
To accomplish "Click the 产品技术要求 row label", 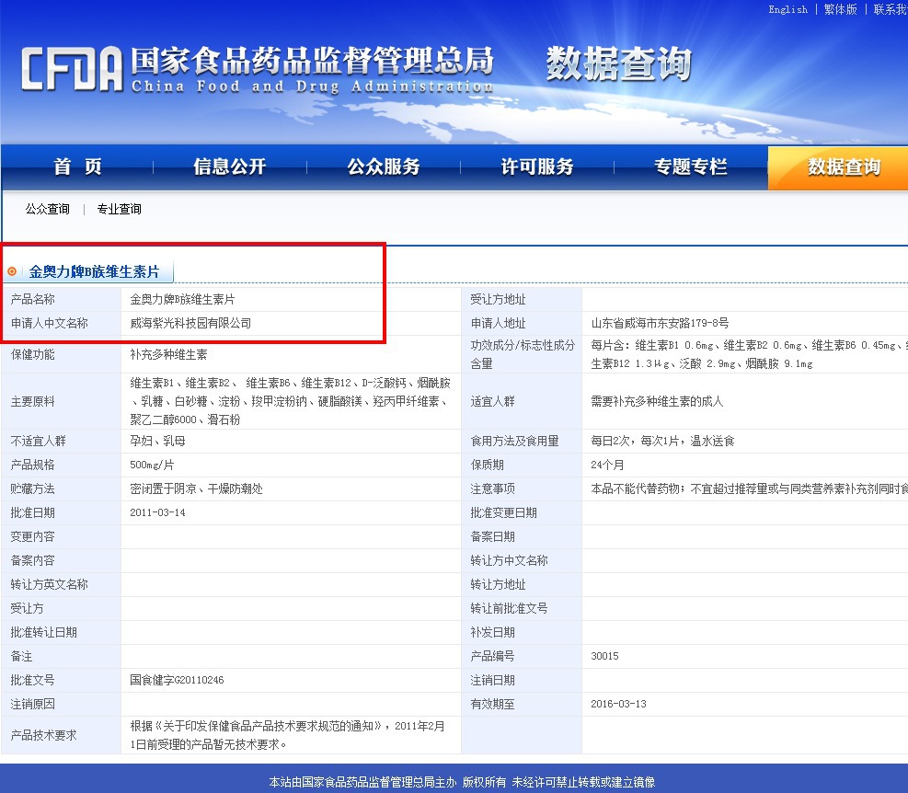I will (x=44, y=735).
